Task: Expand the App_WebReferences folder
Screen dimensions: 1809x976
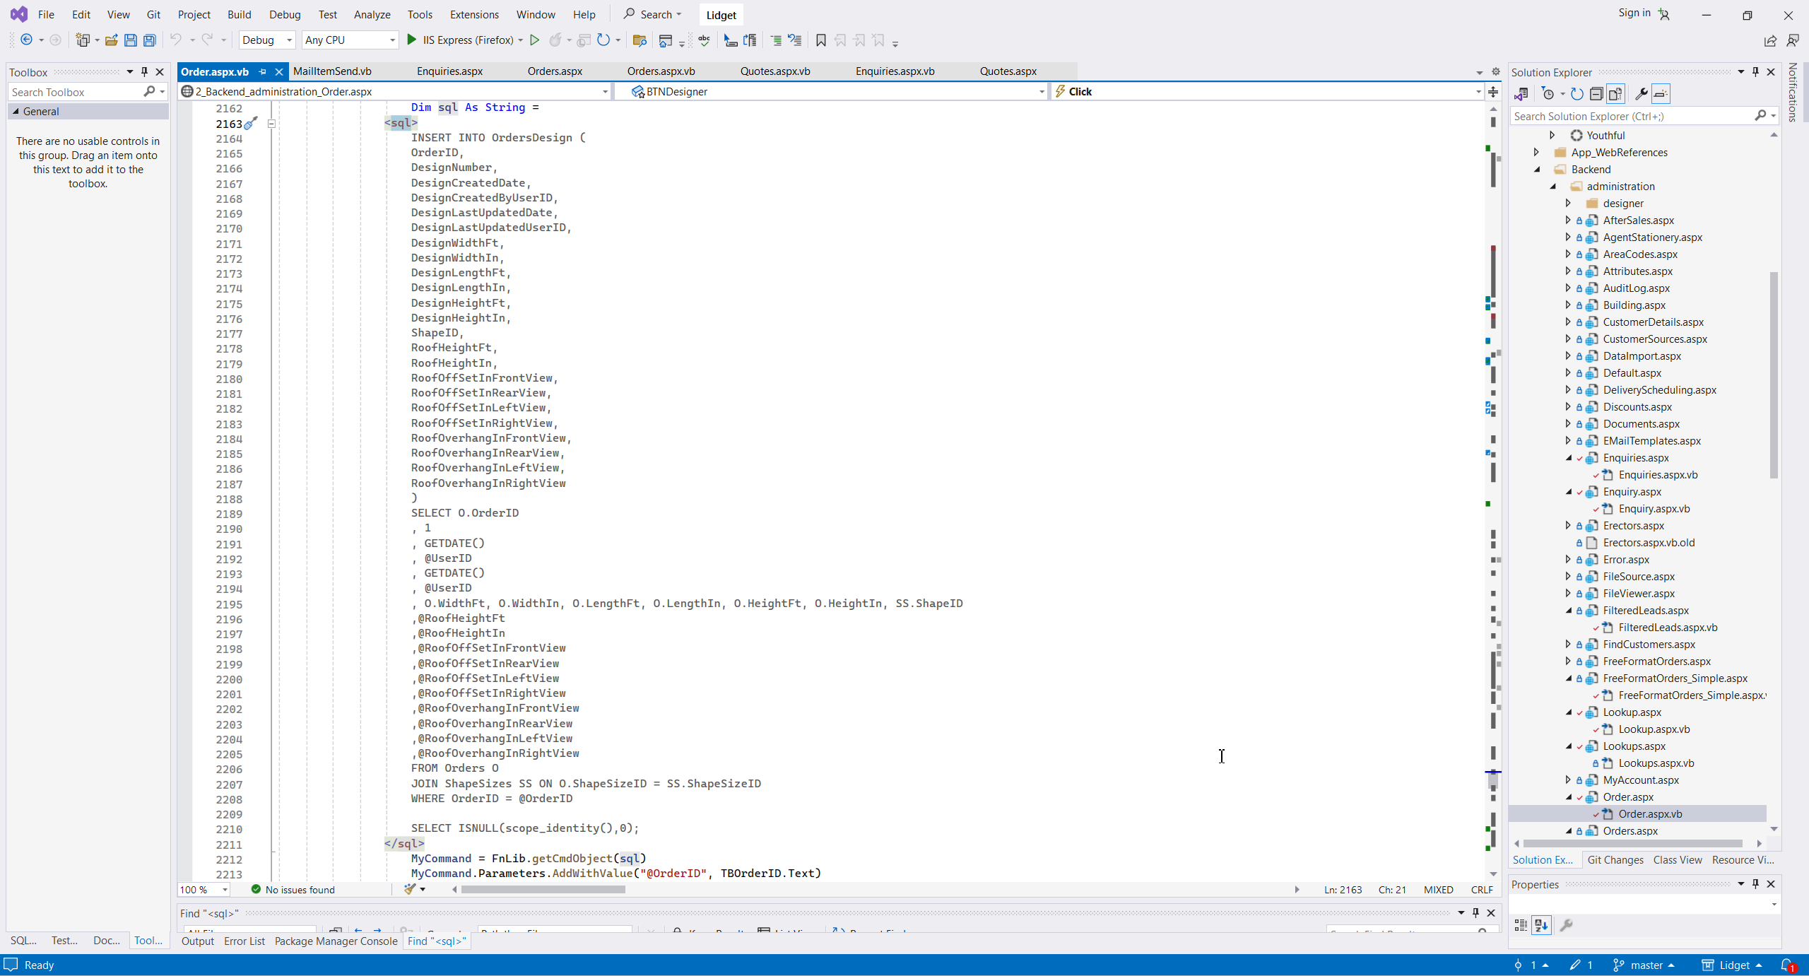Action: tap(1536, 153)
